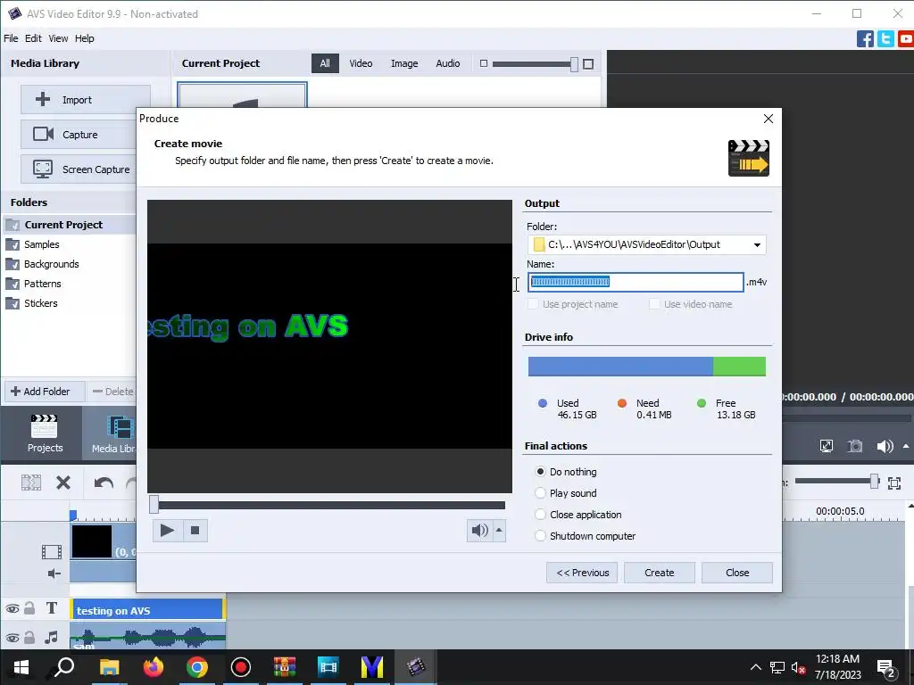Image resolution: width=914 pixels, height=685 pixels.
Task: Click the delete X timeline tool
Action: [x=63, y=483]
